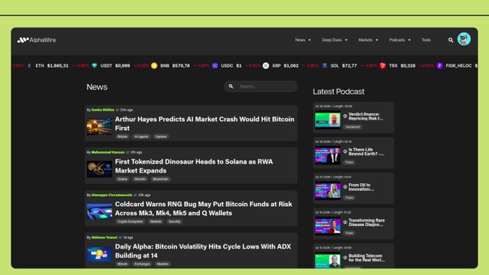This screenshot has width=489, height=275.
Task: Select the Blockchain tag
Action: [x=160, y=179]
